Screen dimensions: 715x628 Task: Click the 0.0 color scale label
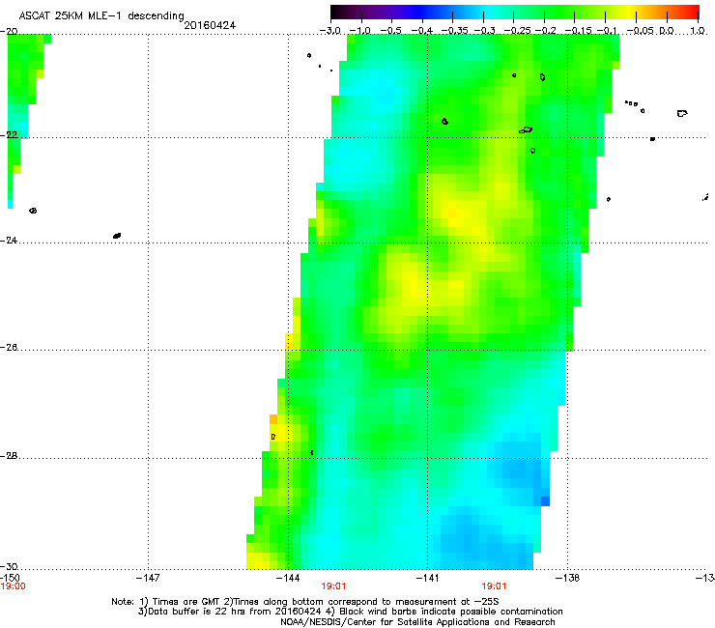667,31
